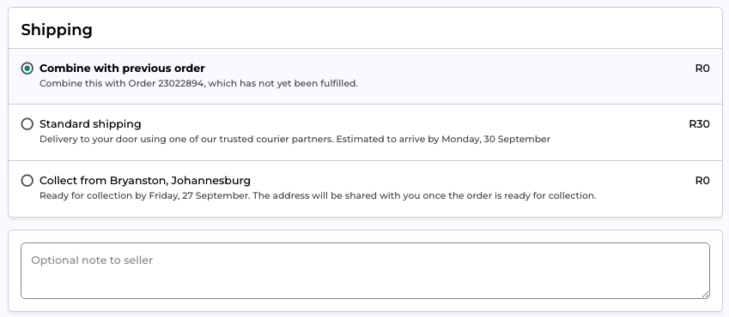This screenshot has width=729, height=317.
Task: Choose the Standard shipping radio button
Action: tap(27, 124)
